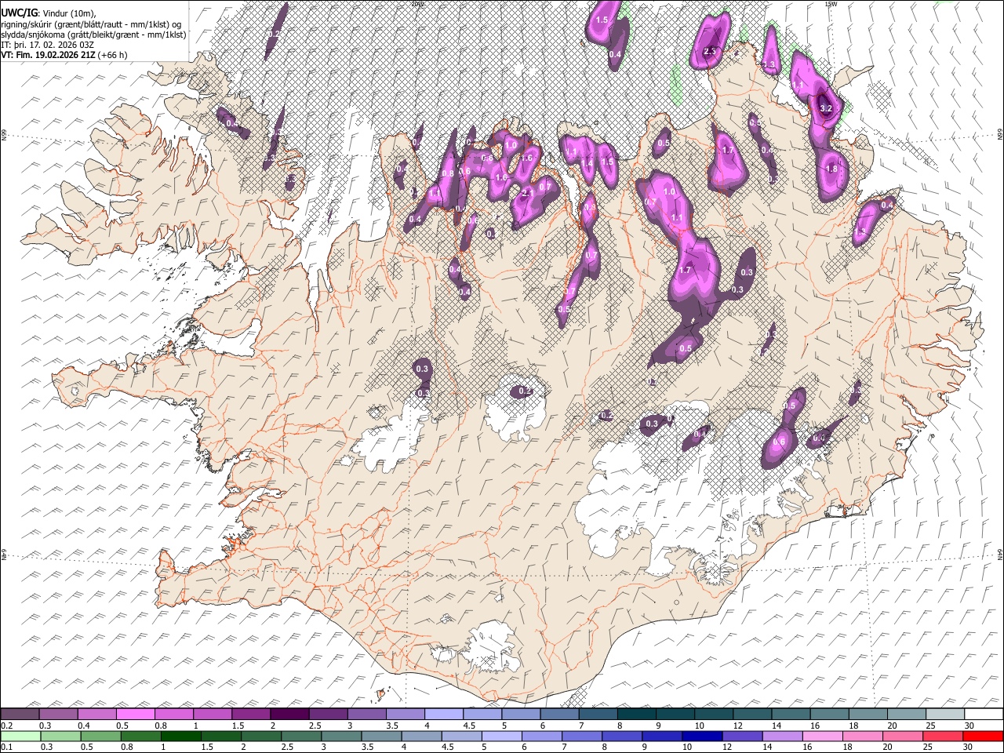Click the white snow swatch labeled 30

click(x=984, y=715)
